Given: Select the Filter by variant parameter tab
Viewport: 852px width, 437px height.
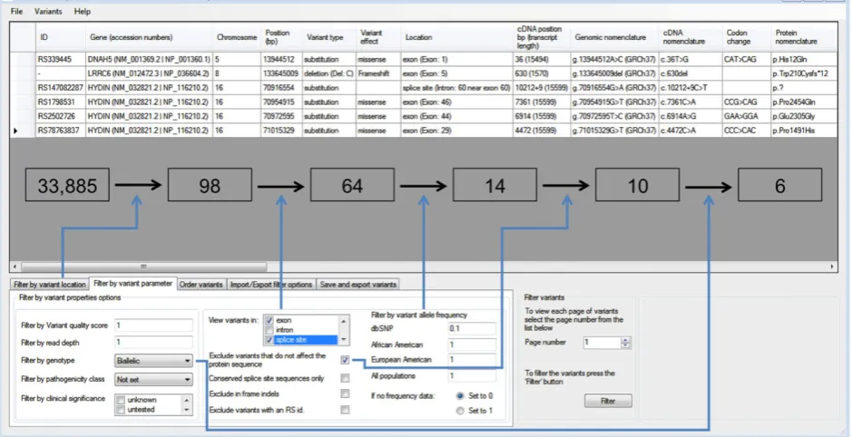Looking at the screenshot, I should point(133,284).
